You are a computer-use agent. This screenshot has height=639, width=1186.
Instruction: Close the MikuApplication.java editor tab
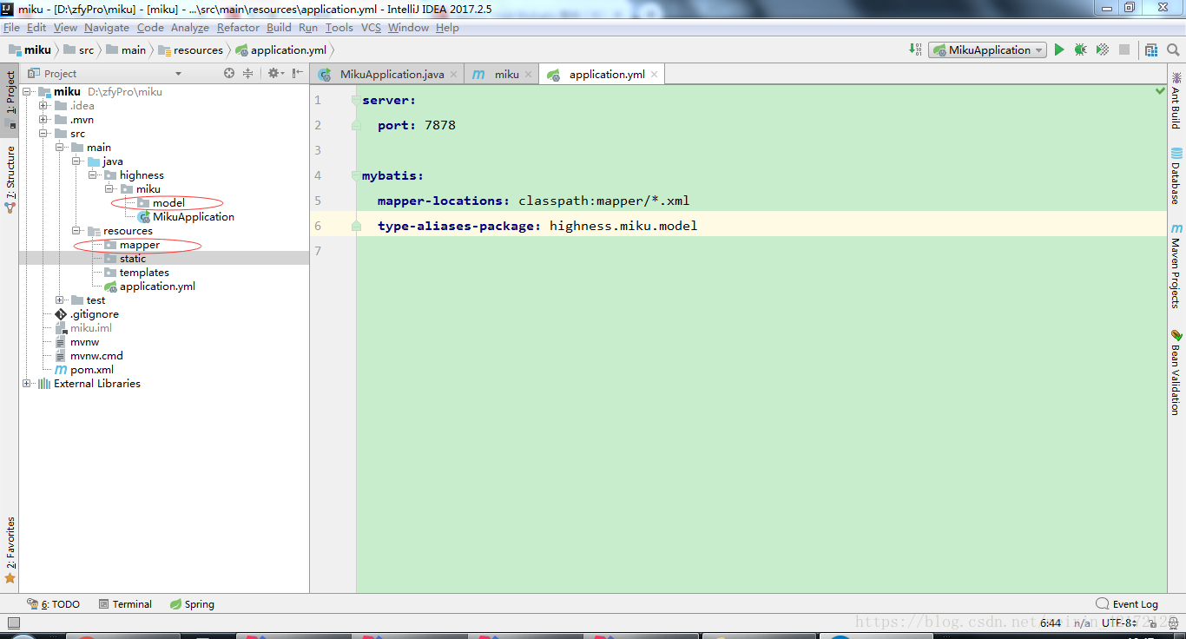click(454, 75)
